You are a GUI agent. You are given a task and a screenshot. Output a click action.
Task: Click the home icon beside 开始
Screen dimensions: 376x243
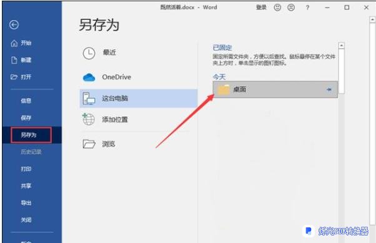(x=14, y=44)
